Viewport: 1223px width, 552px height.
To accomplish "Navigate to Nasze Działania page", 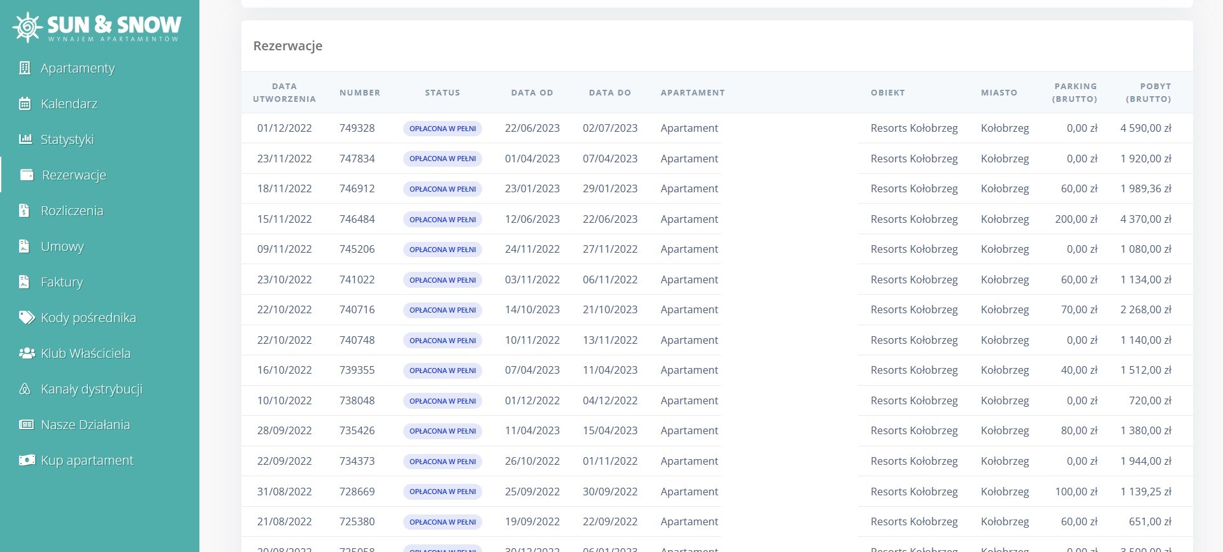I will pos(85,425).
